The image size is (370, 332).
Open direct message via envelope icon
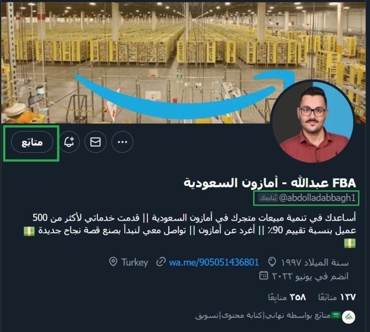(95, 142)
